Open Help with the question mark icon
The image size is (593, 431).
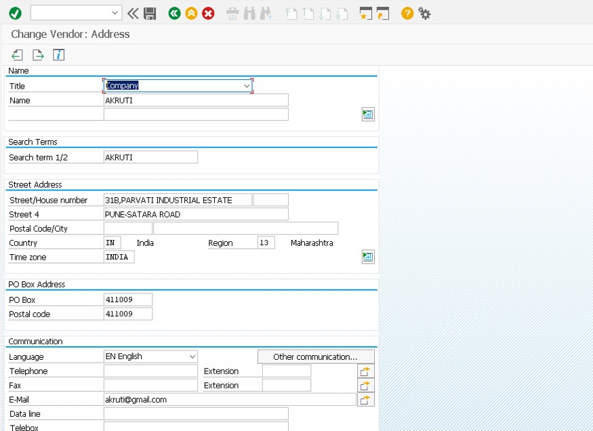[407, 14]
